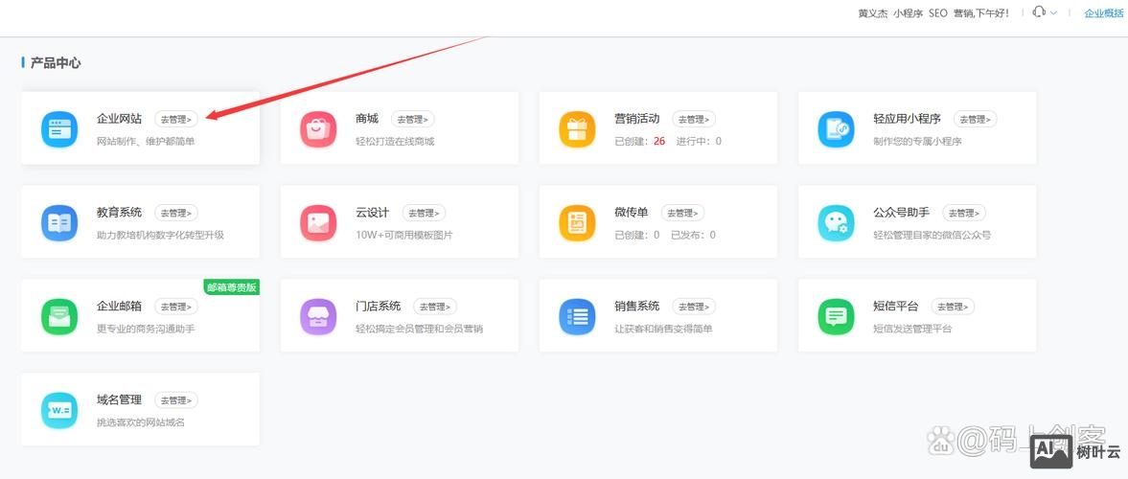
Task: Click description 挑选喜欢的网站域名
Action: 141,422
